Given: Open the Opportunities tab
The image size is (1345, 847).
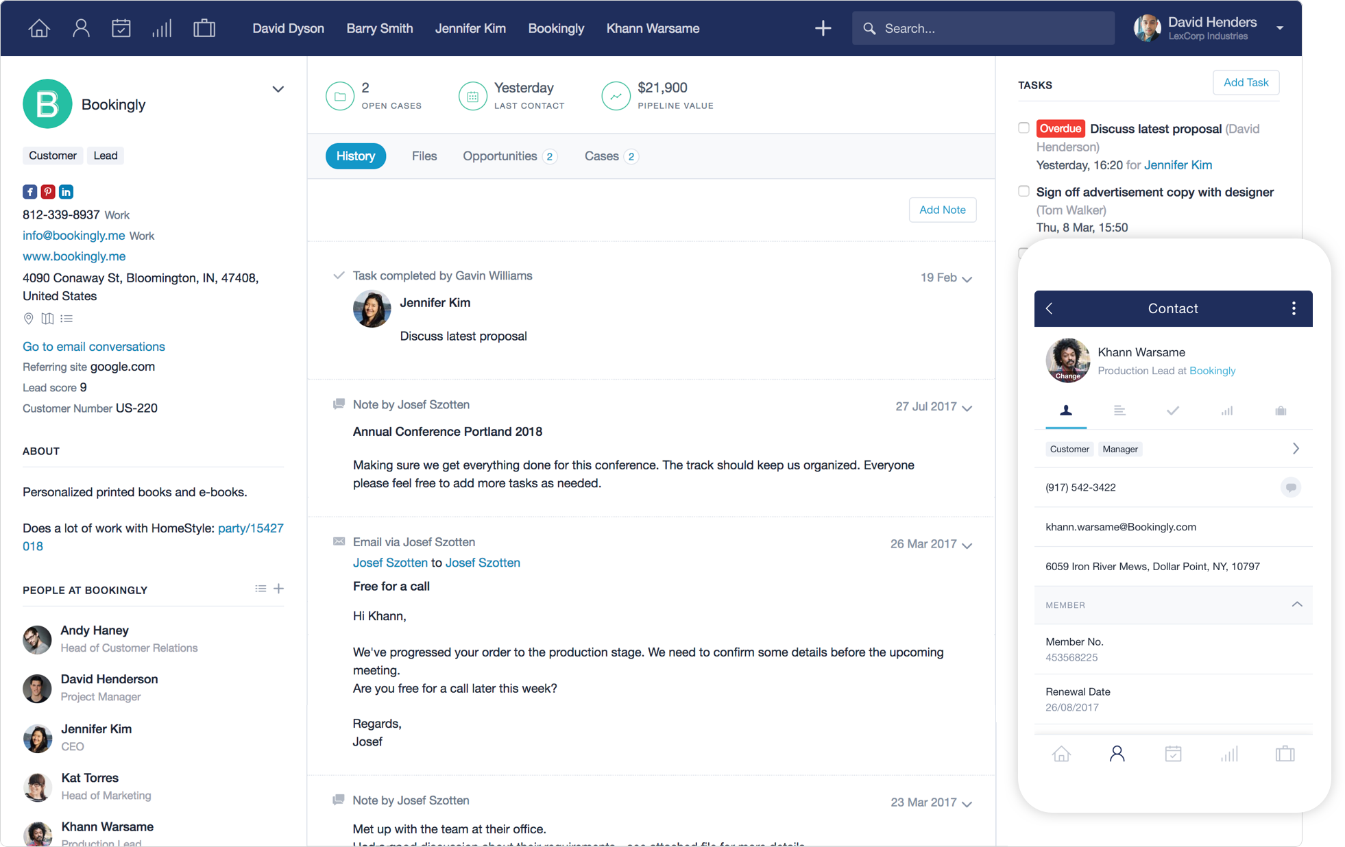Looking at the screenshot, I should pyautogui.click(x=500, y=156).
